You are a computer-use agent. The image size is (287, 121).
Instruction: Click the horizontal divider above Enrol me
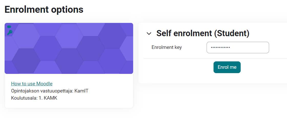pyautogui.click(x=215, y=59)
